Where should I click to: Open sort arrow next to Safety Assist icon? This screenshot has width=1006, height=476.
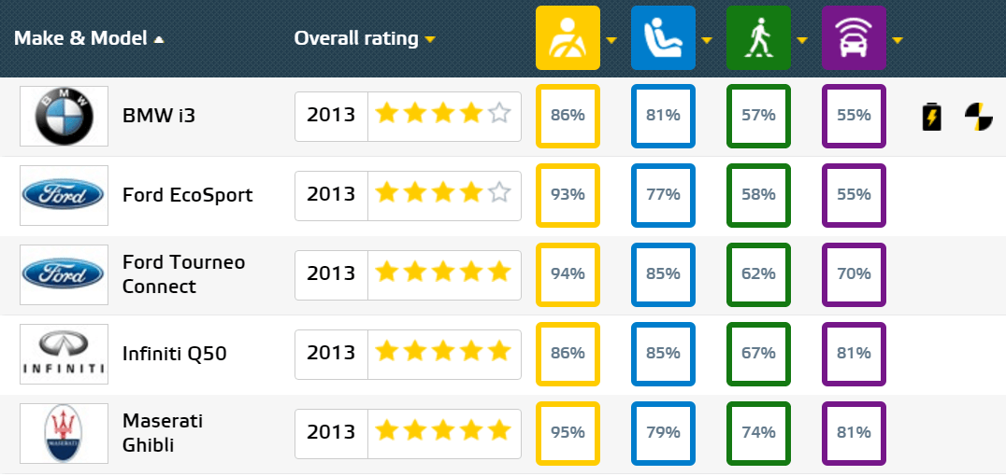tap(898, 40)
